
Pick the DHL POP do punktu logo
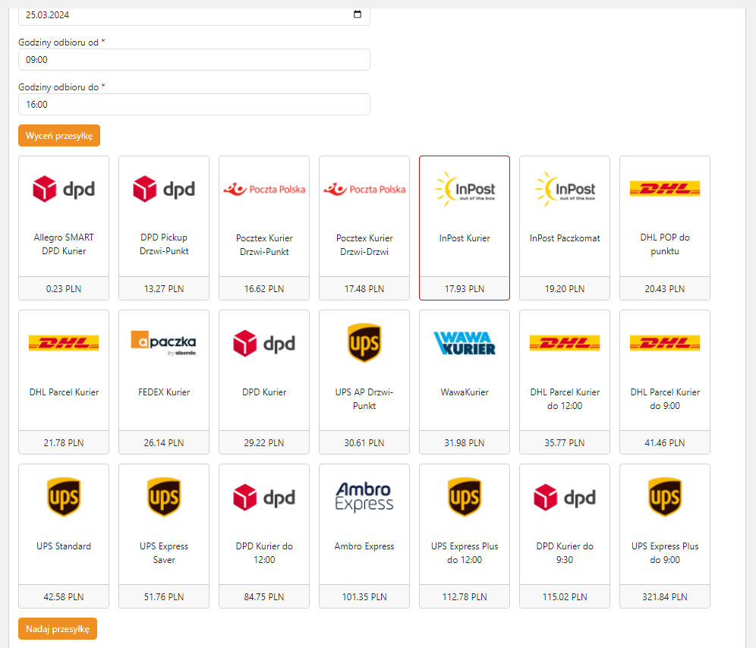665,189
